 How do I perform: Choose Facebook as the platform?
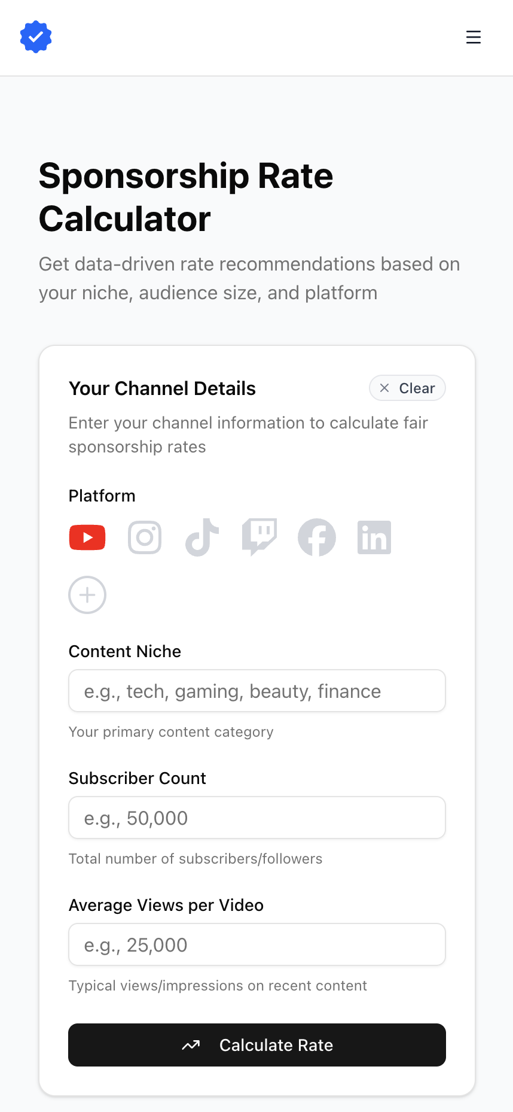(317, 537)
